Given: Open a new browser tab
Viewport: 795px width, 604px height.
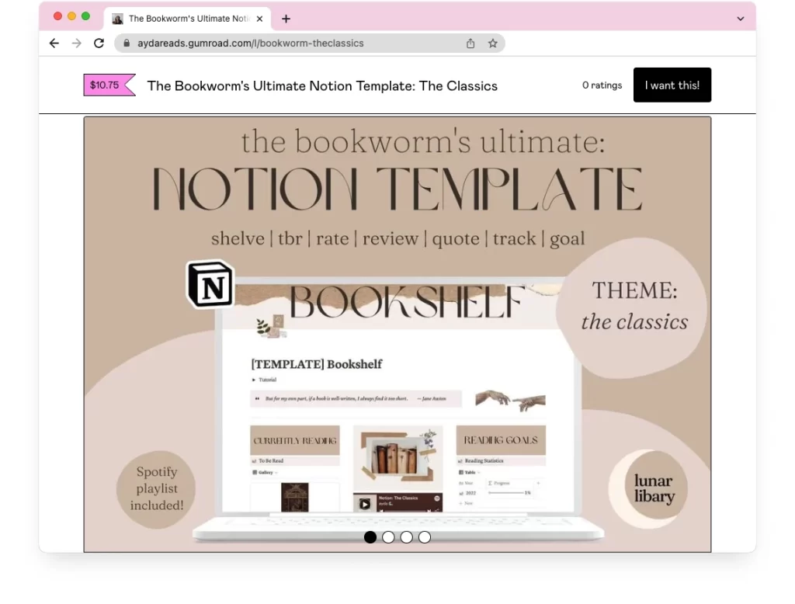Looking at the screenshot, I should pos(286,19).
